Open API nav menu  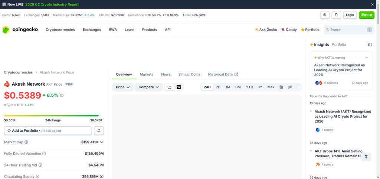pos(168,30)
